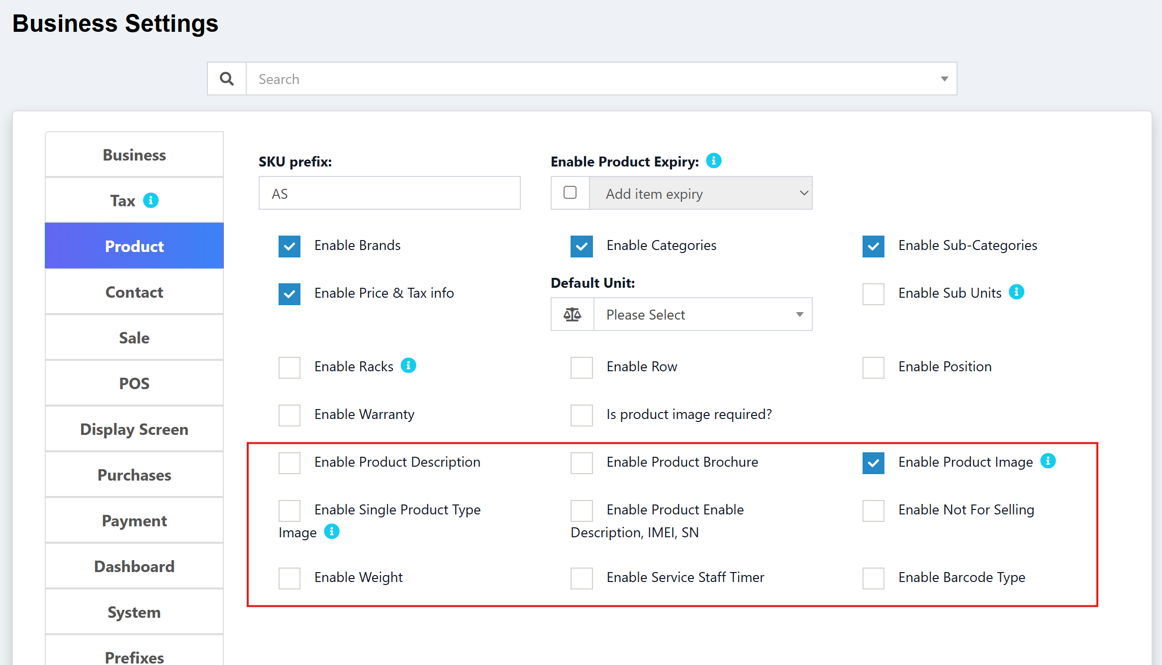Uncheck Enable Sub-Categories

pos(872,246)
